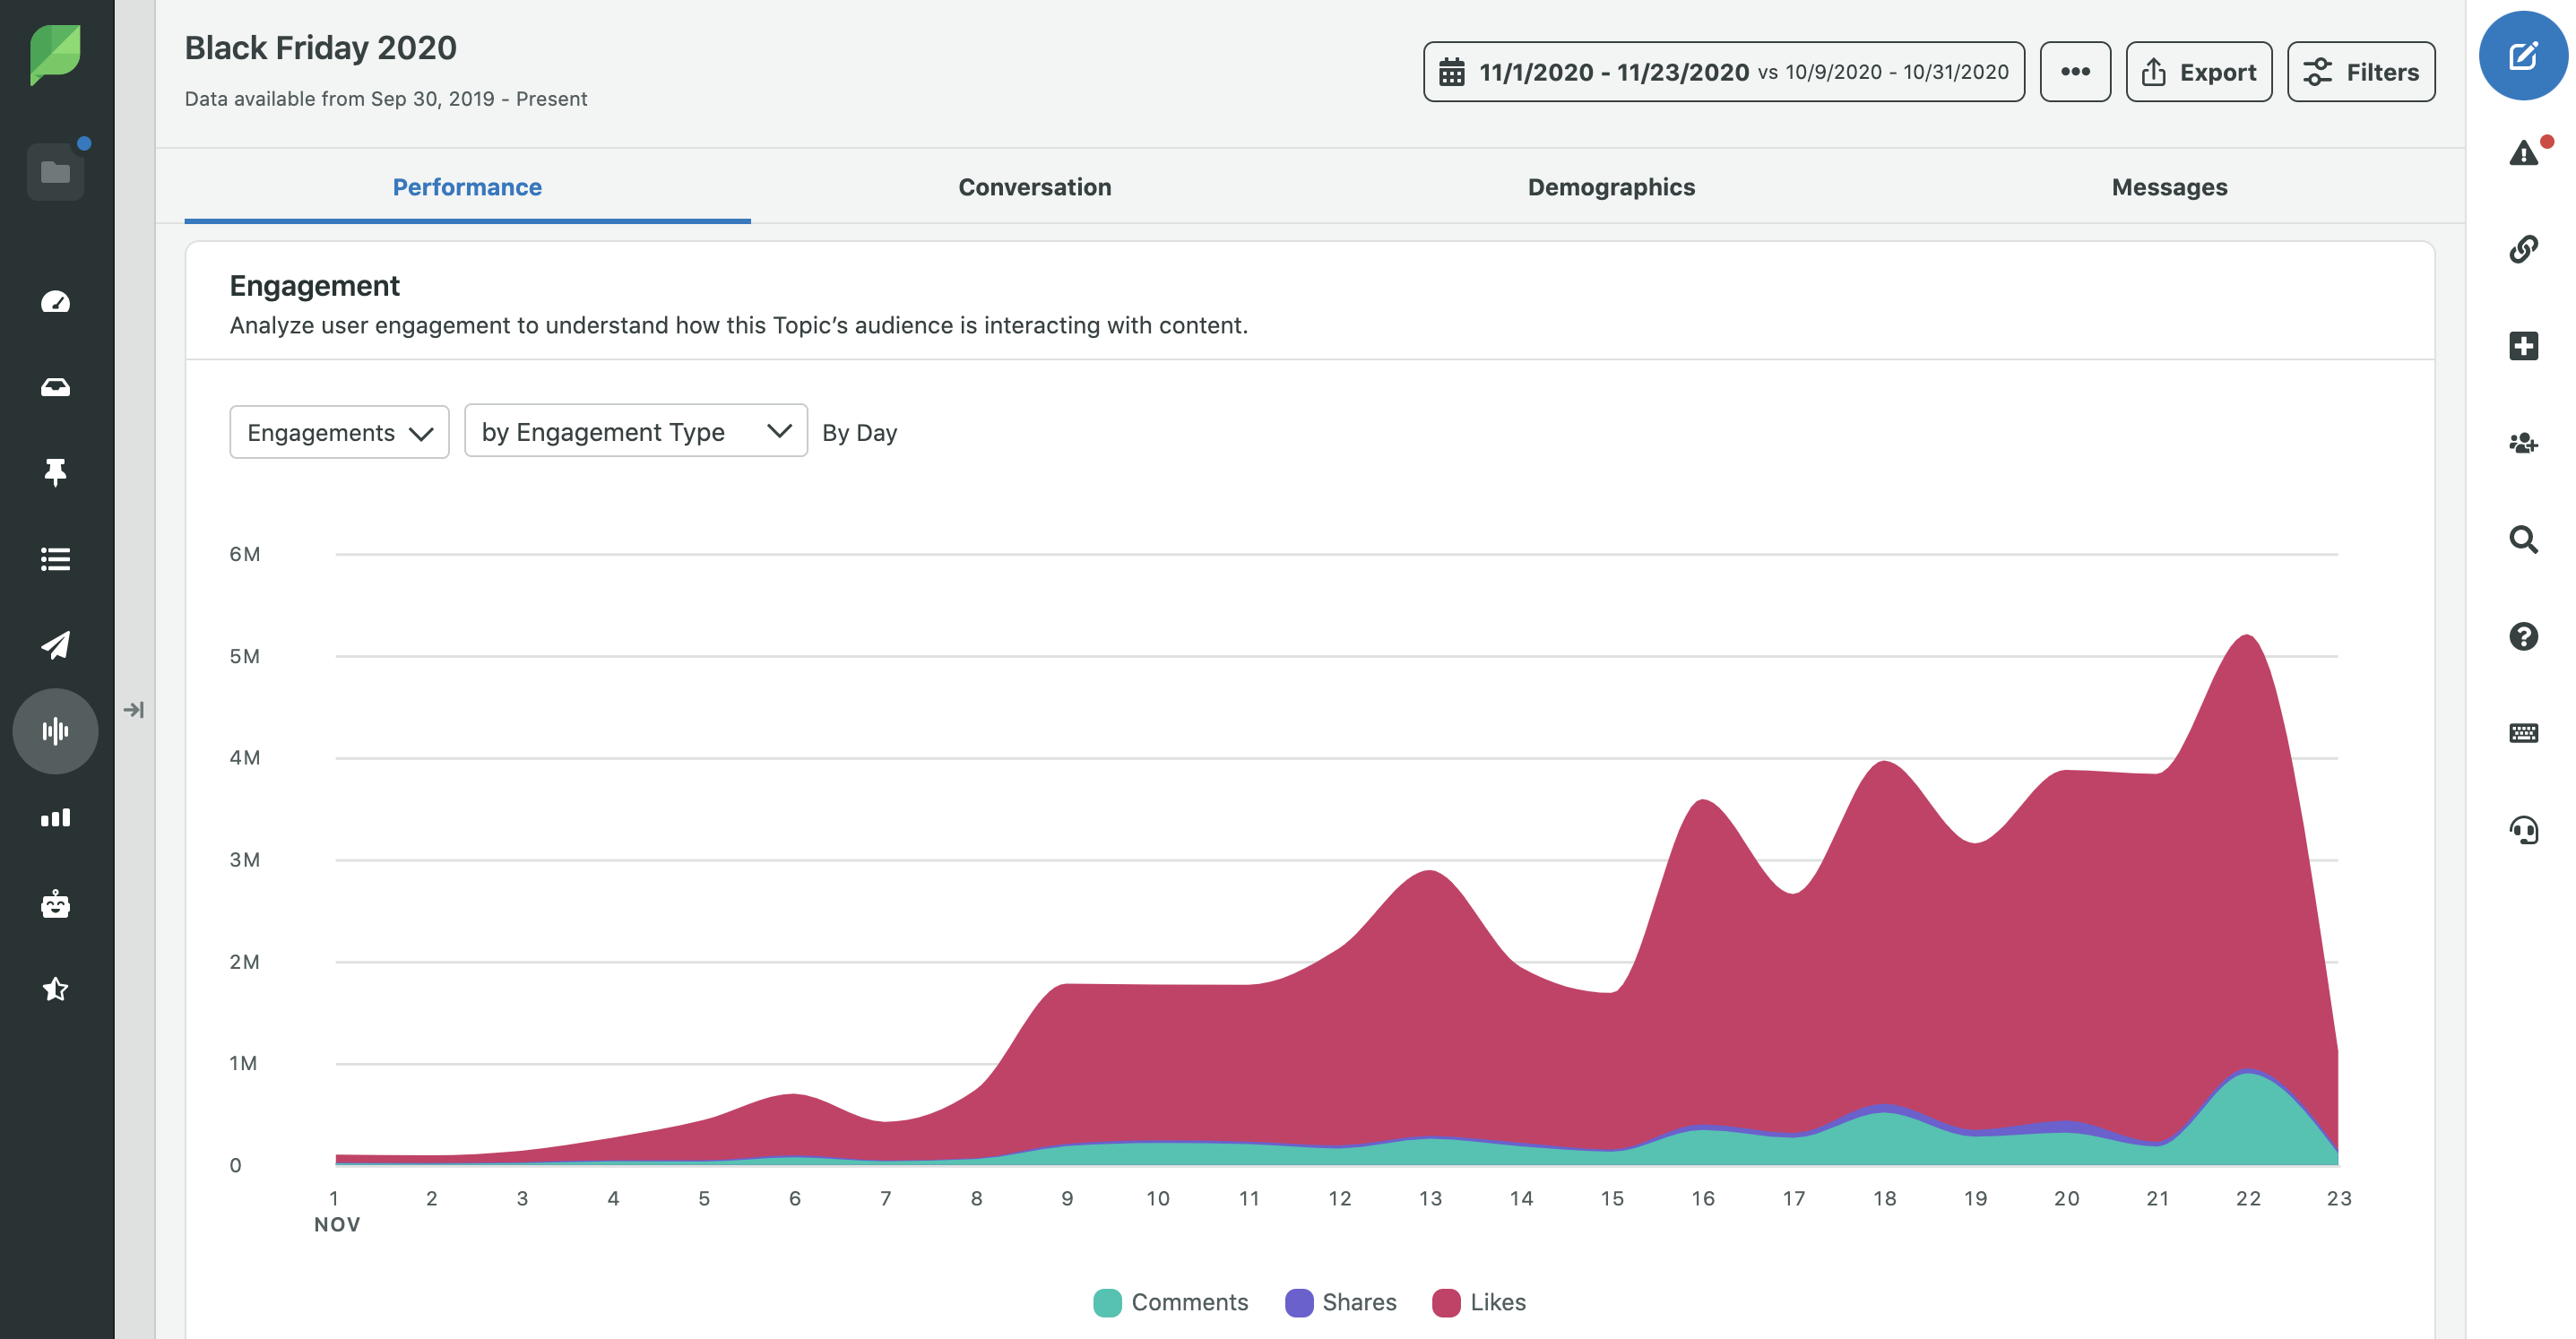Open the Listening waveform icon in sidebar
This screenshot has height=1339, width=2576.
(55, 731)
